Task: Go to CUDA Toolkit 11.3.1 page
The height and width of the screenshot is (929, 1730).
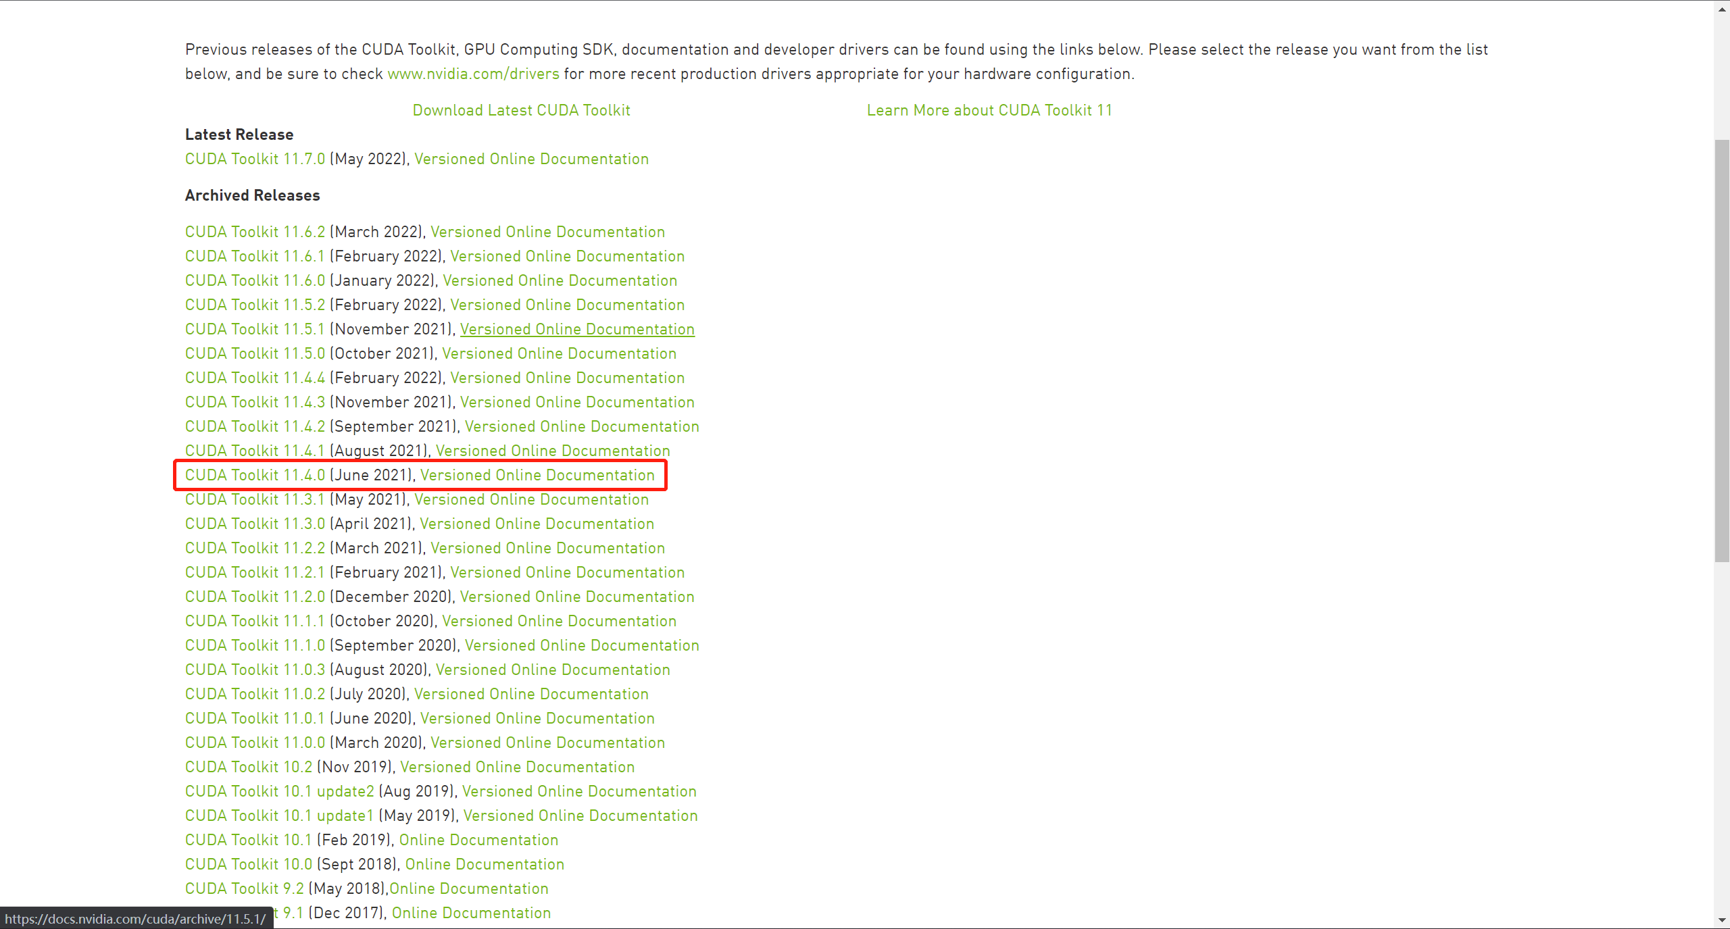Action: click(255, 499)
